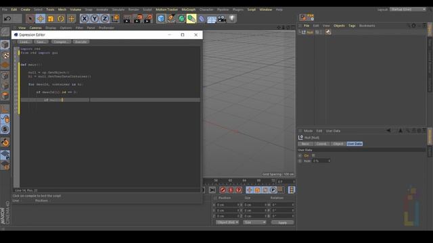The width and height of the screenshot is (433, 243).
Task: Click the Keyframe Selection question icon
Action: tap(239, 190)
